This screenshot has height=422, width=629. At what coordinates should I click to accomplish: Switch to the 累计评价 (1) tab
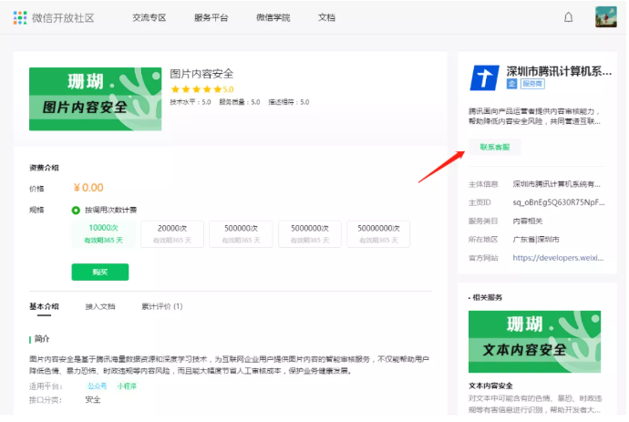pyautogui.click(x=162, y=306)
